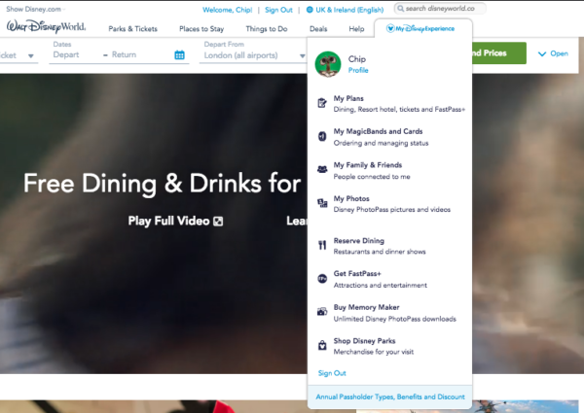Click the Buy Memory Maker camera icon

point(322,312)
